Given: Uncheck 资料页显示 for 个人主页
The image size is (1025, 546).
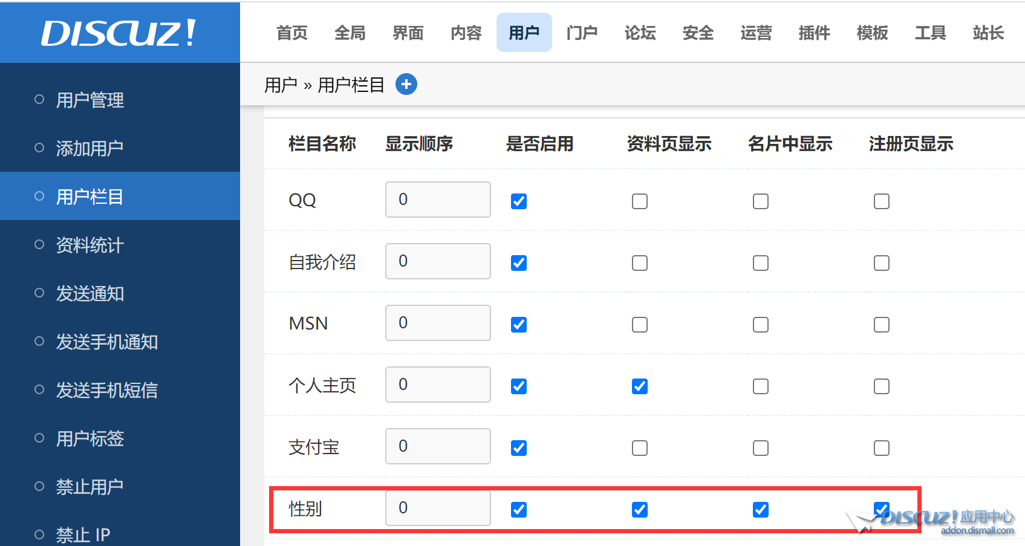Looking at the screenshot, I should click(640, 386).
